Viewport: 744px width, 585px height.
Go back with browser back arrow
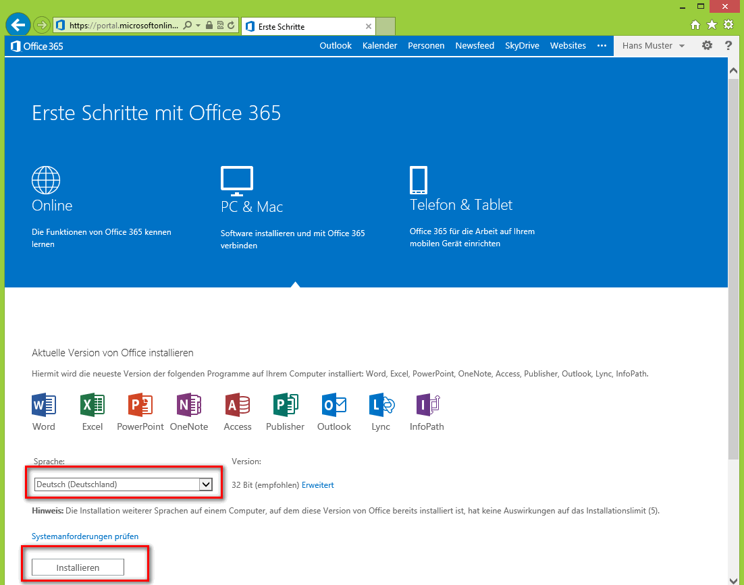[x=18, y=25]
